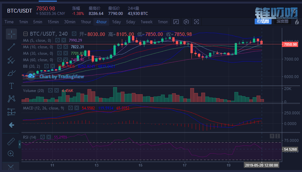Click the 7850.98 price label on axis

[x=290, y=44]
